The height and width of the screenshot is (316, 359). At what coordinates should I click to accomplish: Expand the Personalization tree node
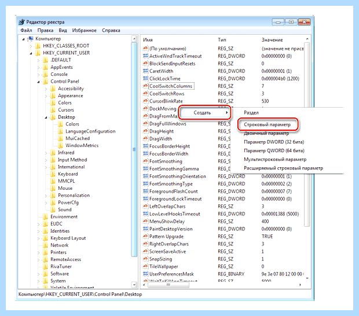pyautogui.click(x=46, y=196)
